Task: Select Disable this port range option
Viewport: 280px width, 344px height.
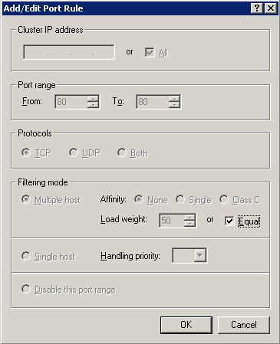Action: click(x=26, y=289)
